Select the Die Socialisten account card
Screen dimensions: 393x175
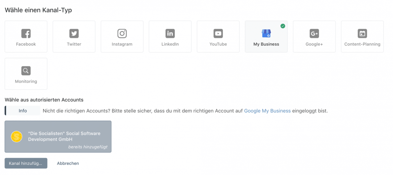click(x=58, y=136)
